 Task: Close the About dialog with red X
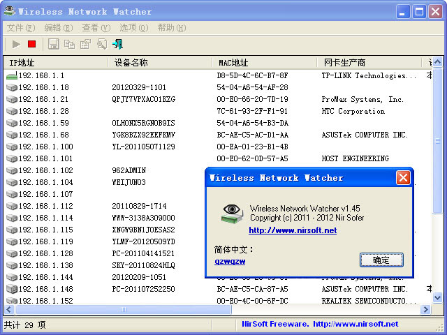point(403,177)
